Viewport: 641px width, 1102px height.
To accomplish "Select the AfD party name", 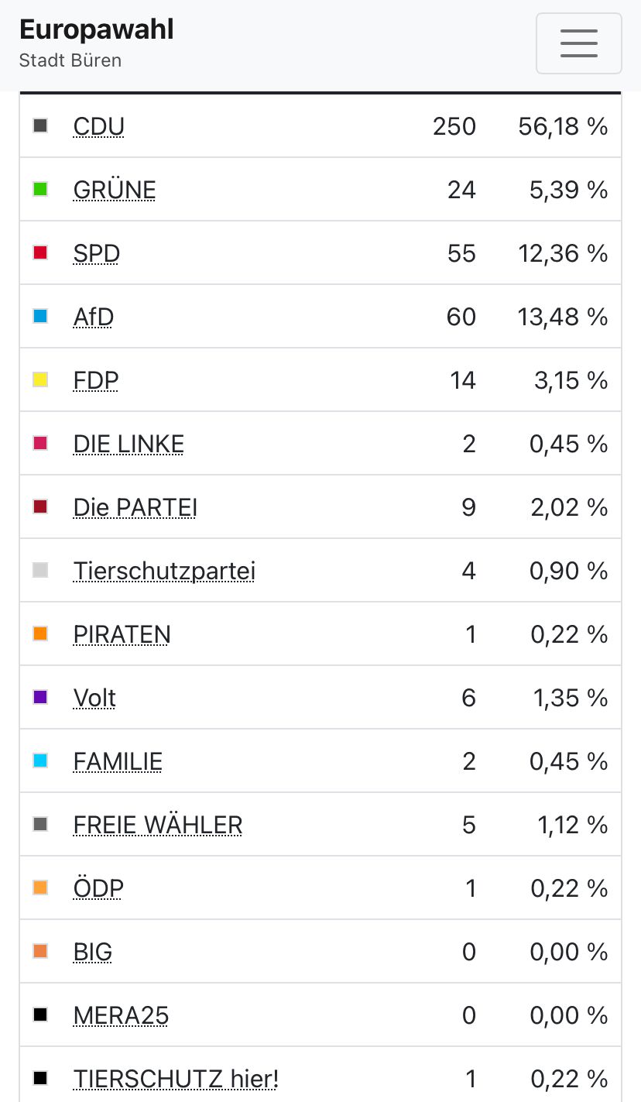I will 94,317.
